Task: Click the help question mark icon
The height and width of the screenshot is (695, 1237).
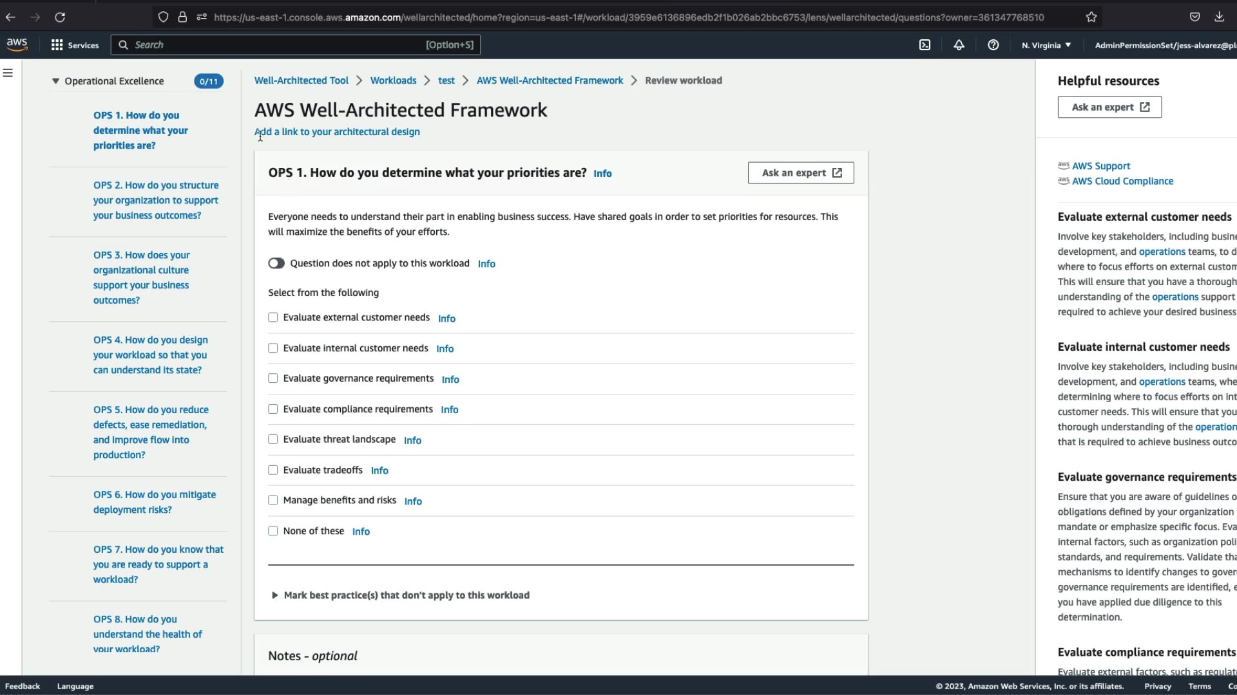Action: tap(993, 45)
